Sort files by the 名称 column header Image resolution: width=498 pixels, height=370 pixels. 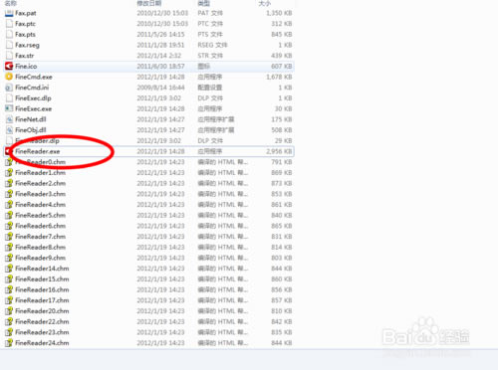(x=11, y=3)
